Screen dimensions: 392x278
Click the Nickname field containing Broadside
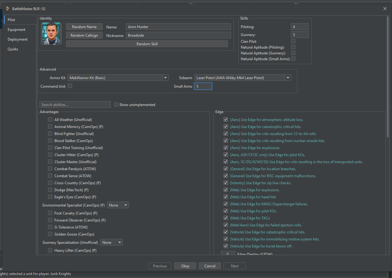tap(178, 35)
